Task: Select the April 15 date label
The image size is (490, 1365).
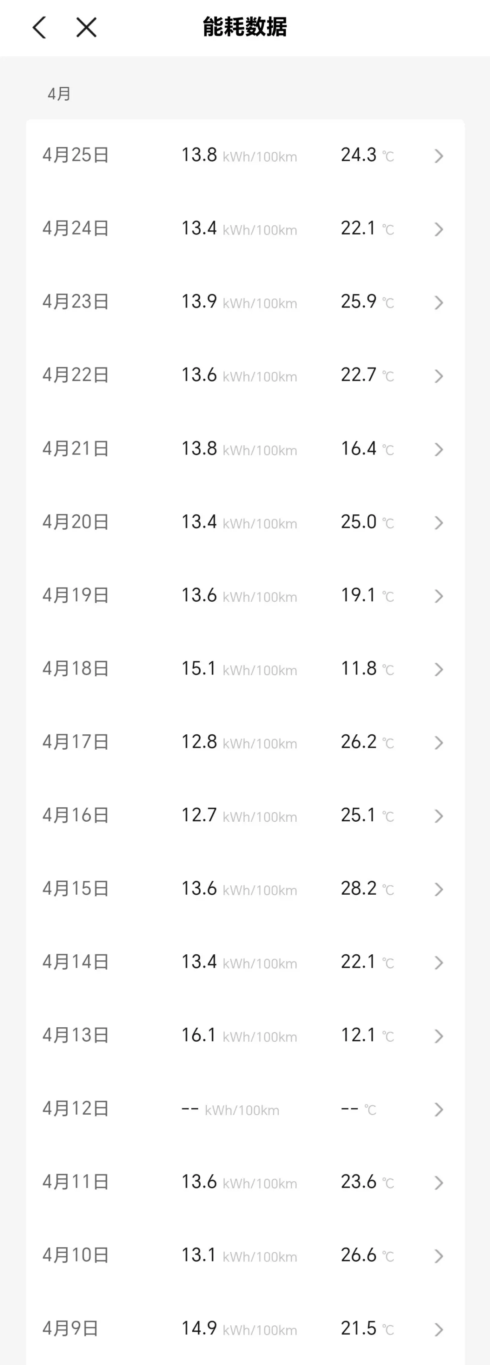Action: pos(76,889)
